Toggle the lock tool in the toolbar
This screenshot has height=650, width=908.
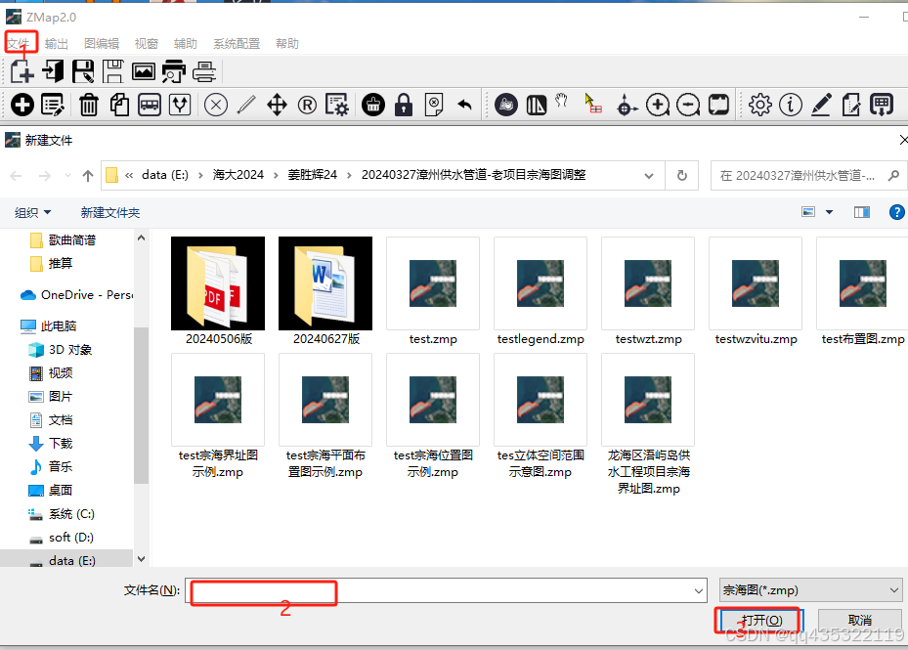(404, 105)
